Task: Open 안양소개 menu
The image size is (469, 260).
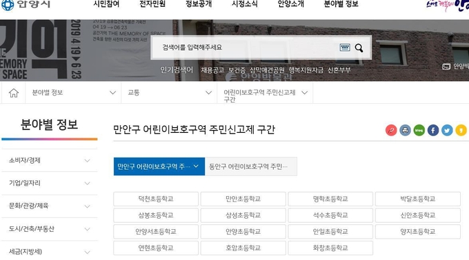Action: point(290,4)
